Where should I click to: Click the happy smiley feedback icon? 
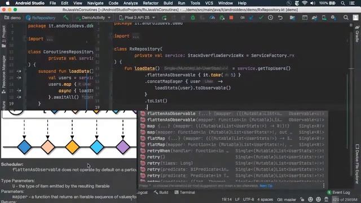311,199
